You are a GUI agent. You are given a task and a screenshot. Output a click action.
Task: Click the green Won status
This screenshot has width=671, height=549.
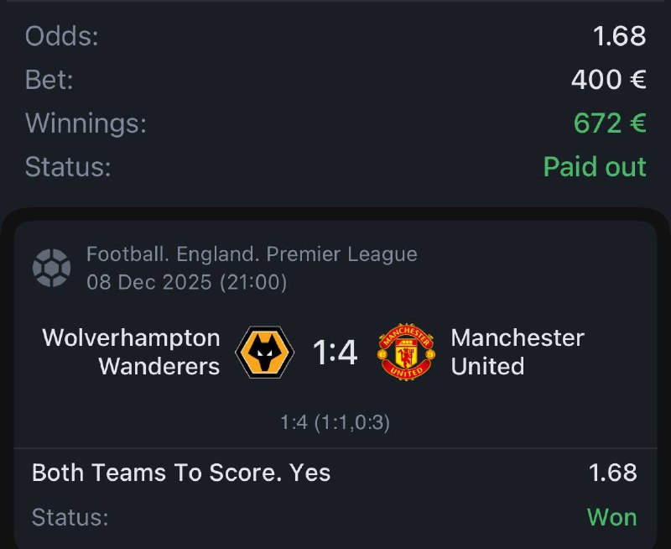click(x=611, y=517)
